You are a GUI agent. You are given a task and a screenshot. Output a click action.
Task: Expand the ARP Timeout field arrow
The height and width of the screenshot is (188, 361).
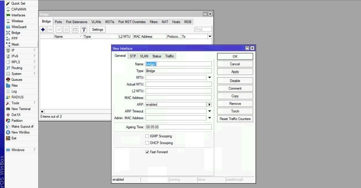click(x=209, y=111)
